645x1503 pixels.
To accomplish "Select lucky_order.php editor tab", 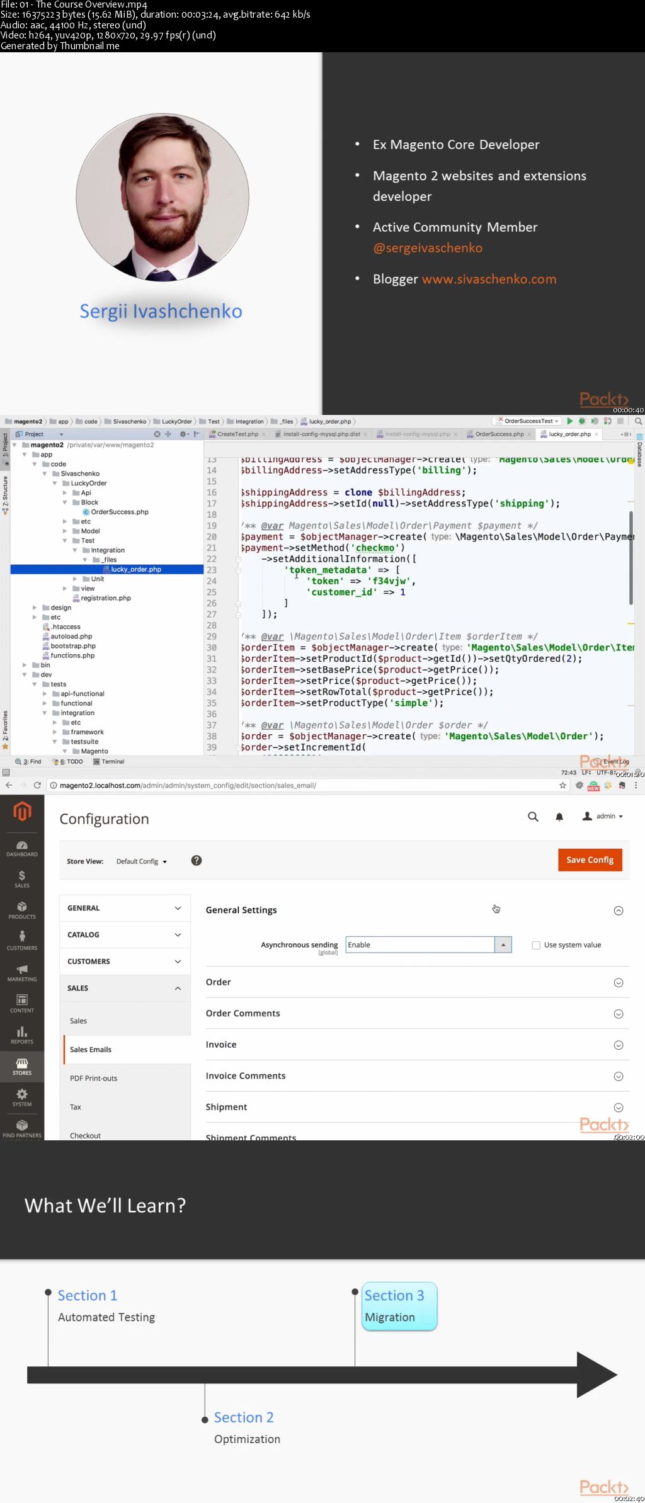I will [569, 434].
